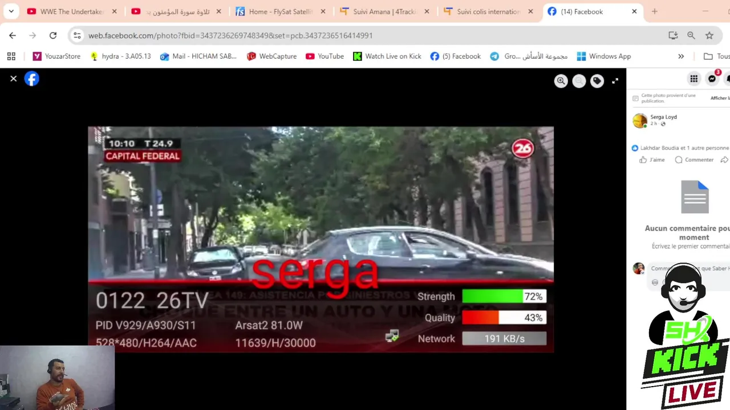
Task: Switch to Suivi colis international tab
Action: click(x=489, y=11)
